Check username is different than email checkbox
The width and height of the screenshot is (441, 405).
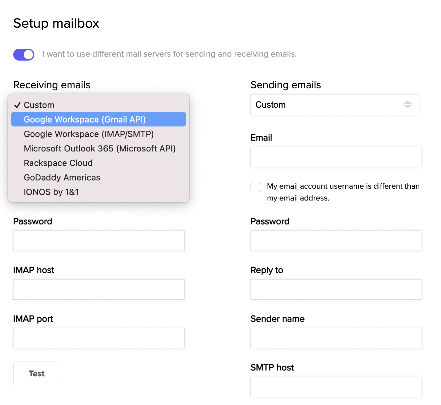coord(256,187)
